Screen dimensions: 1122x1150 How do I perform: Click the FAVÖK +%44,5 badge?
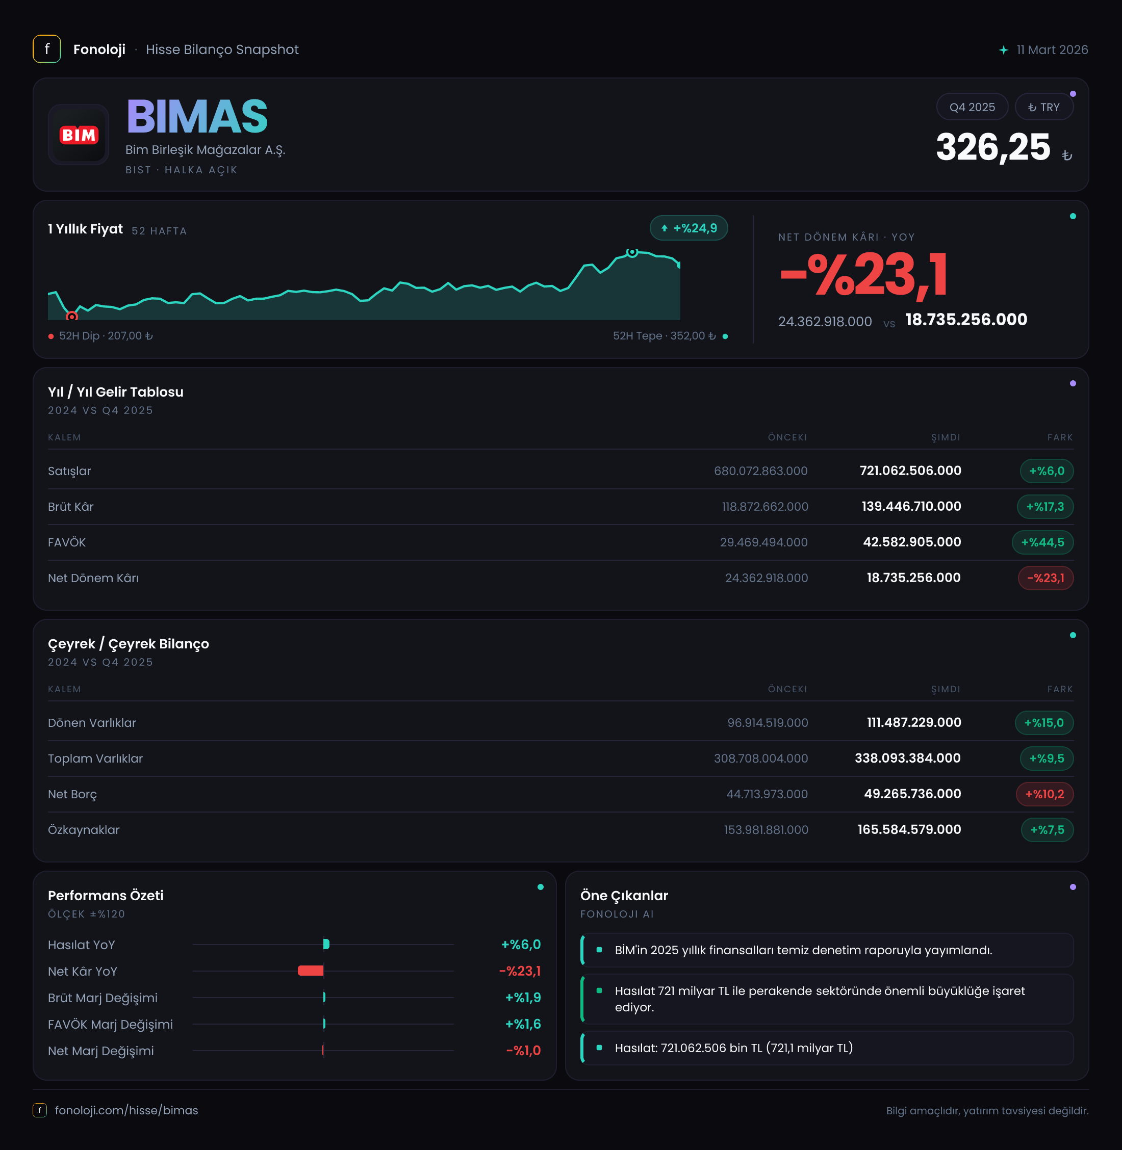pos(1042,542)
